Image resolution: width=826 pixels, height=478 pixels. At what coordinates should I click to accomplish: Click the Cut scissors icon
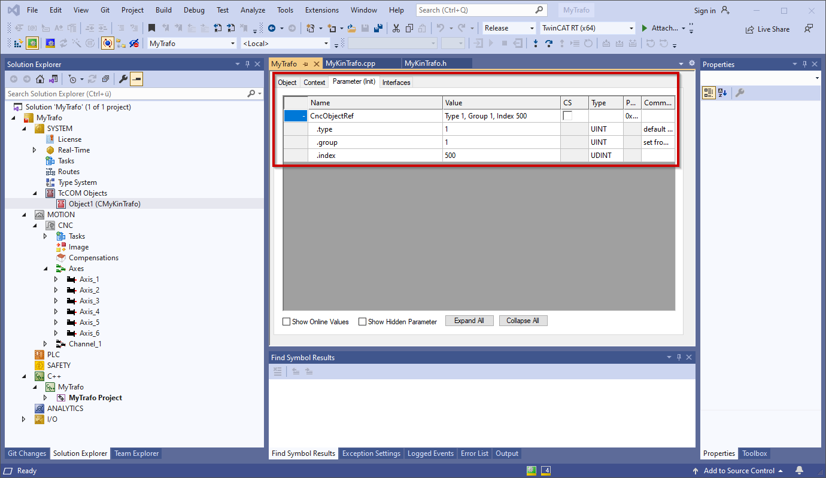click(x=396, y=28)
